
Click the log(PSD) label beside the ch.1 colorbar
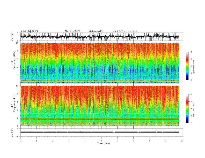[194, 67]
